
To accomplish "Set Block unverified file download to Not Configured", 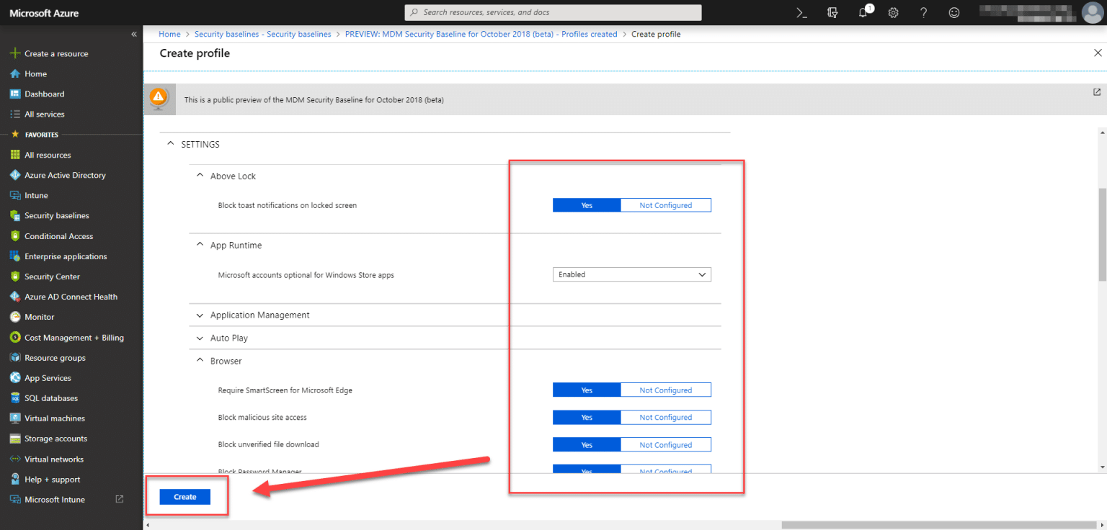I will (665, 445).
